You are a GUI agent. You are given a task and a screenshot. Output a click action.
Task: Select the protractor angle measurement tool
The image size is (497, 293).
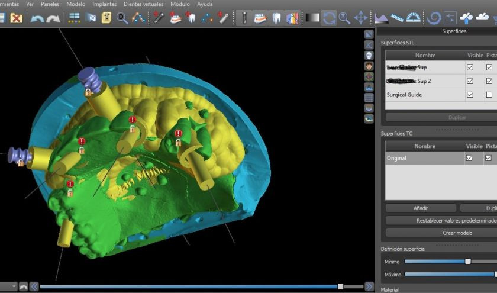click(414, 18)
